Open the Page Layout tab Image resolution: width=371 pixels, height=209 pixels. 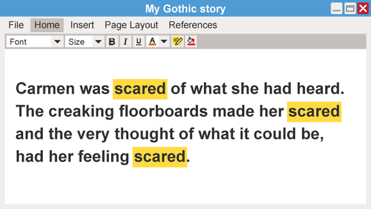point(131,25)
